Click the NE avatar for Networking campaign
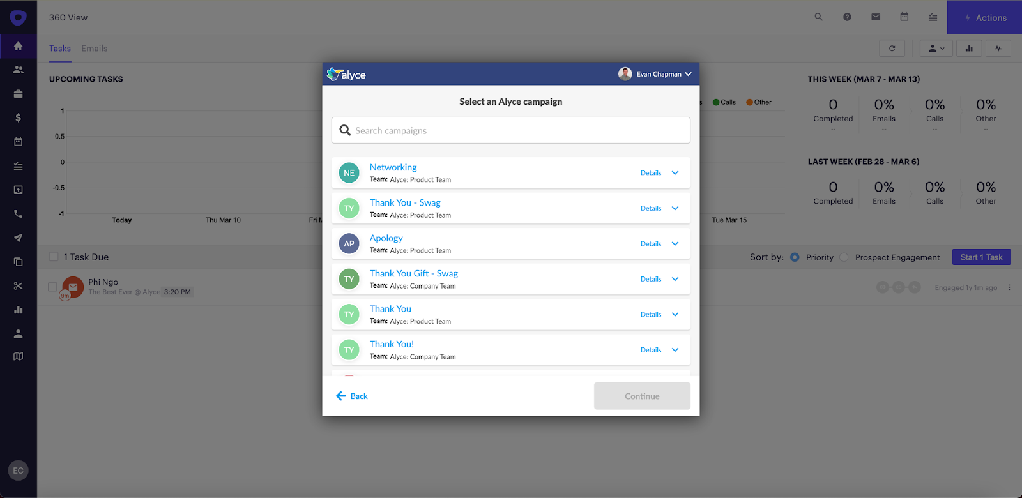Image resolution: width=1022 pixels, height=498 pixels. pos(349,173)
